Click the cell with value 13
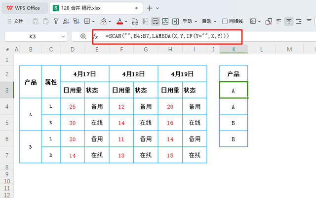The height and width of the screenshot is (198, 316). [121, 155]
